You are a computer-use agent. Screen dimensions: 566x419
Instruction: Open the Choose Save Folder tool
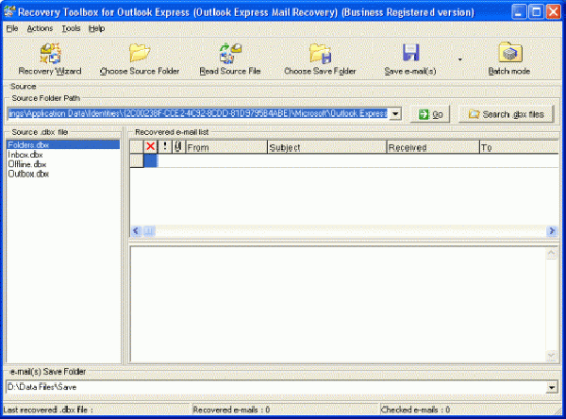pyautogui.click(x=320, y=54)
